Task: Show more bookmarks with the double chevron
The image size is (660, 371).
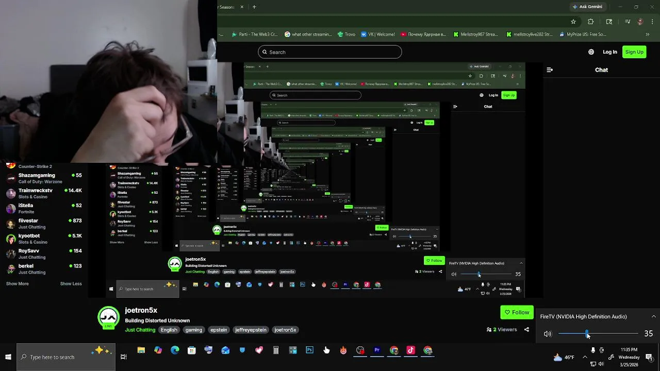Action: [648, 35]
